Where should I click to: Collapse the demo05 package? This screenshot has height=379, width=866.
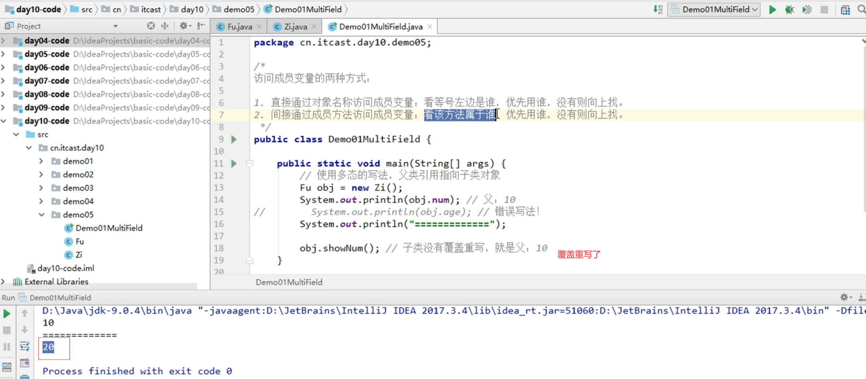coord(42,214)
